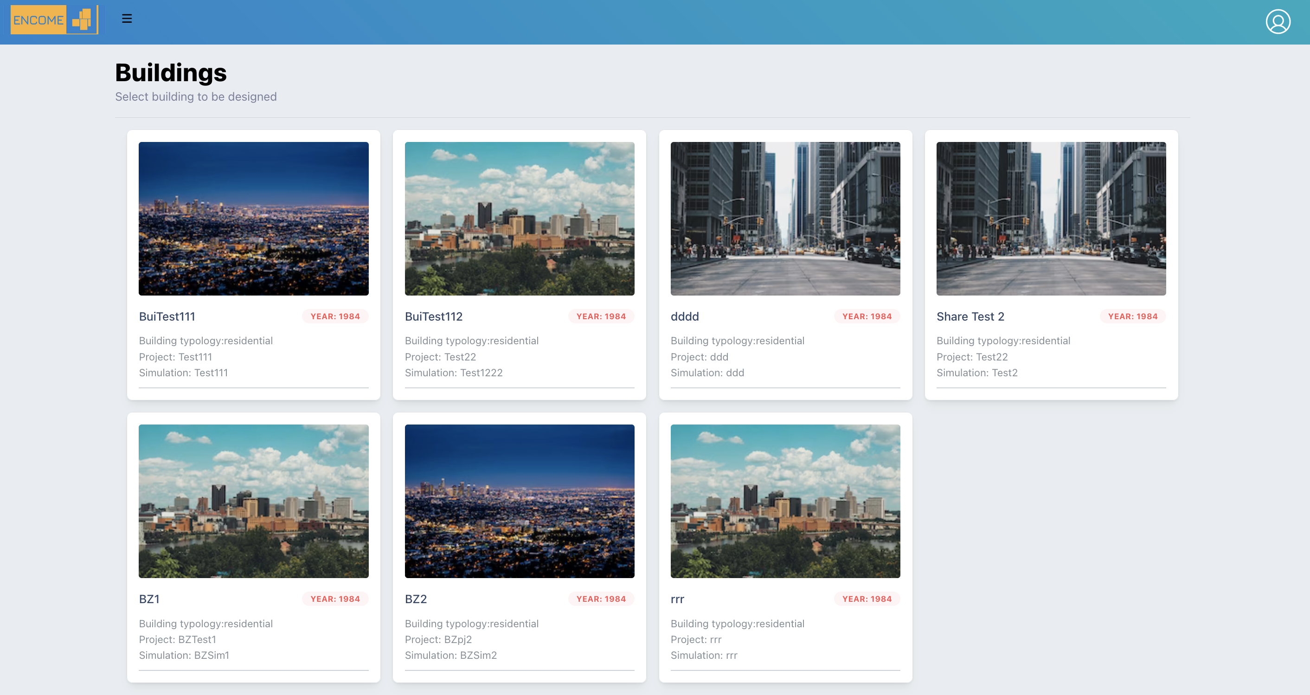Select the BuiTest111 building thumbnail
The width and height of the screenshot is (1310, 695).
pyautogui.click(x=253, y=219)
